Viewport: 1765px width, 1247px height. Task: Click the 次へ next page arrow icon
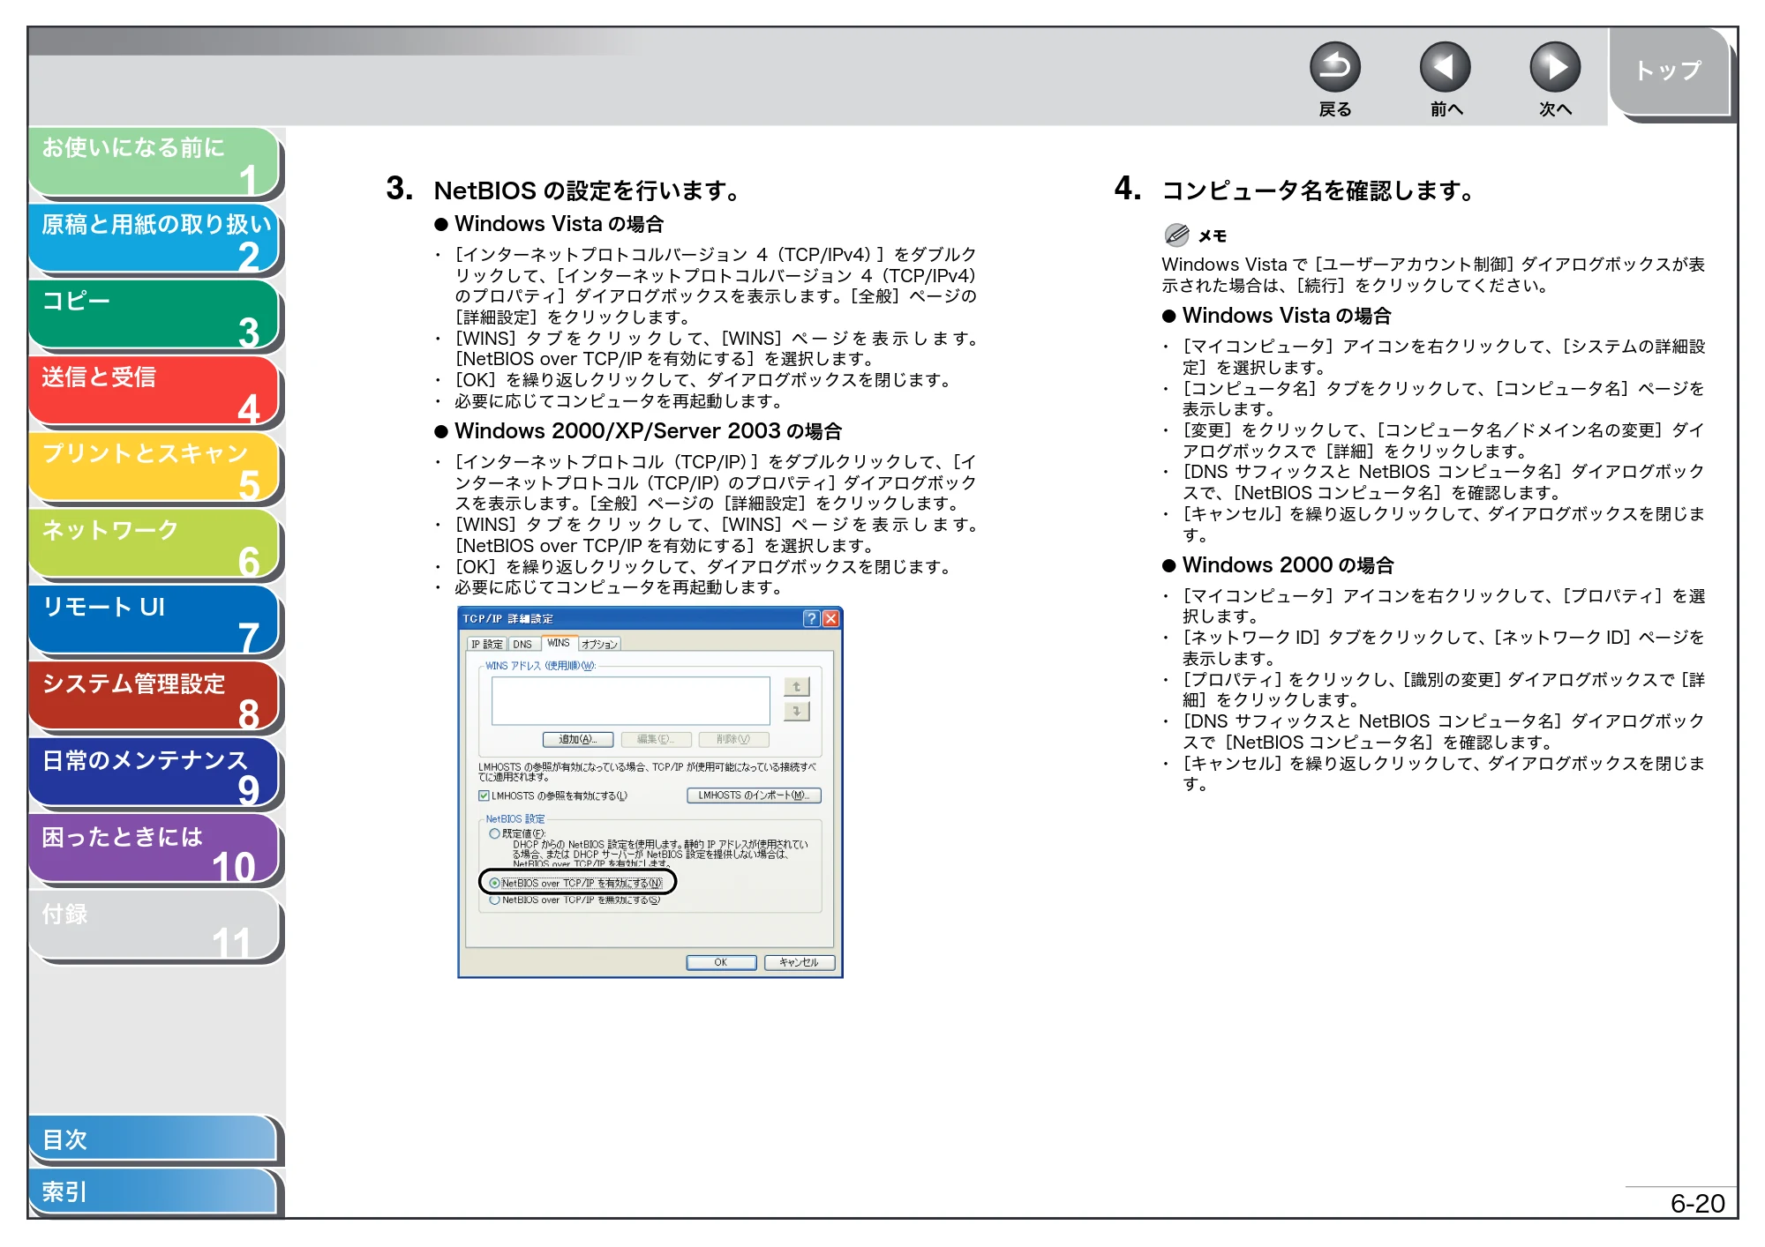(1554, 67)
